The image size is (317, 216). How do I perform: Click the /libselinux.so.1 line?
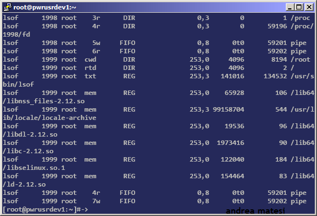(34, 168)
